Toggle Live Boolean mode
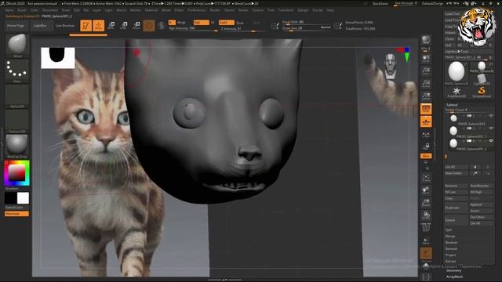 [65, 26]
